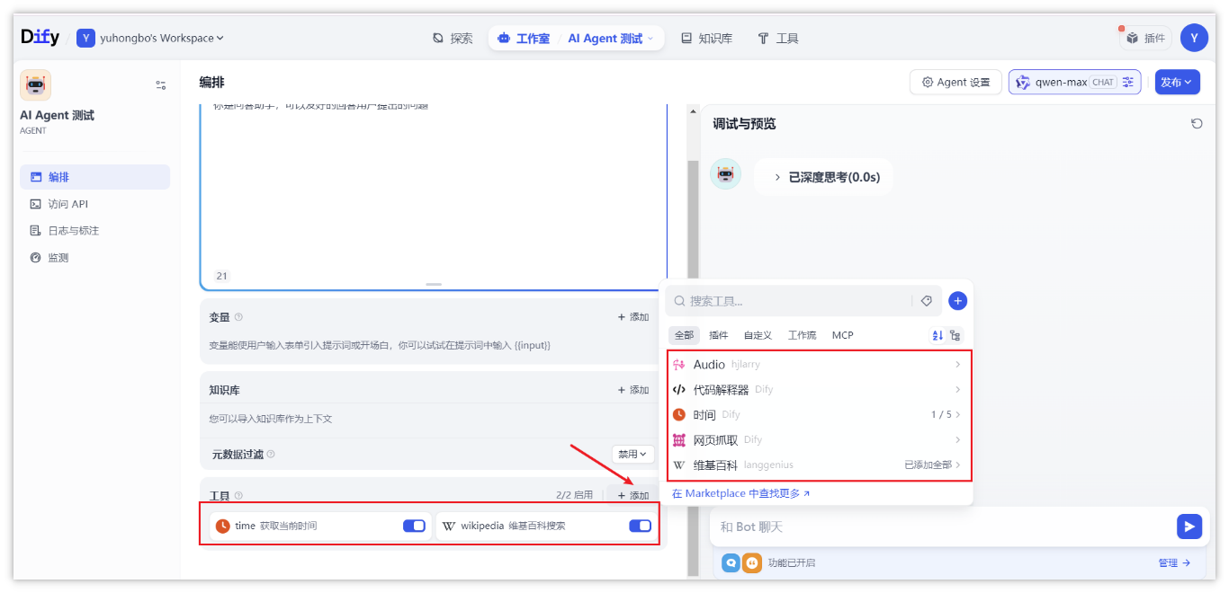
Task: Click the time tool clock icon
Action: [222, 526]
